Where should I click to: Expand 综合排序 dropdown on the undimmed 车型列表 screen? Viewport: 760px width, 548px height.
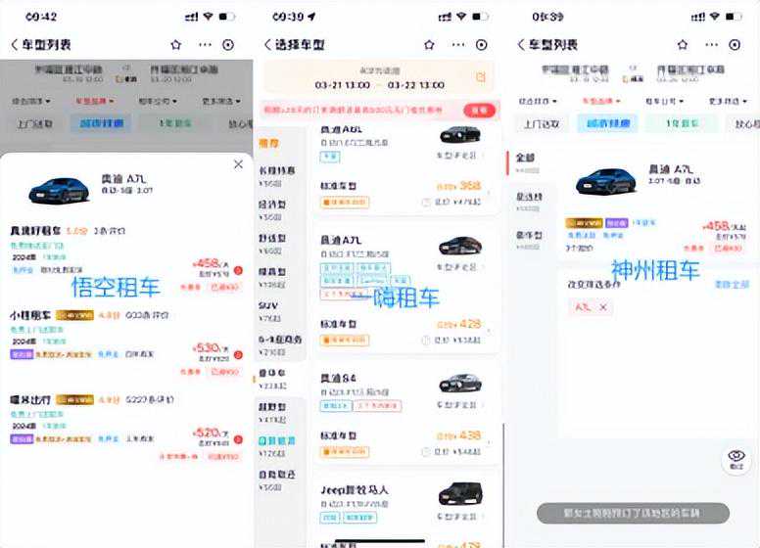(538, 101)
